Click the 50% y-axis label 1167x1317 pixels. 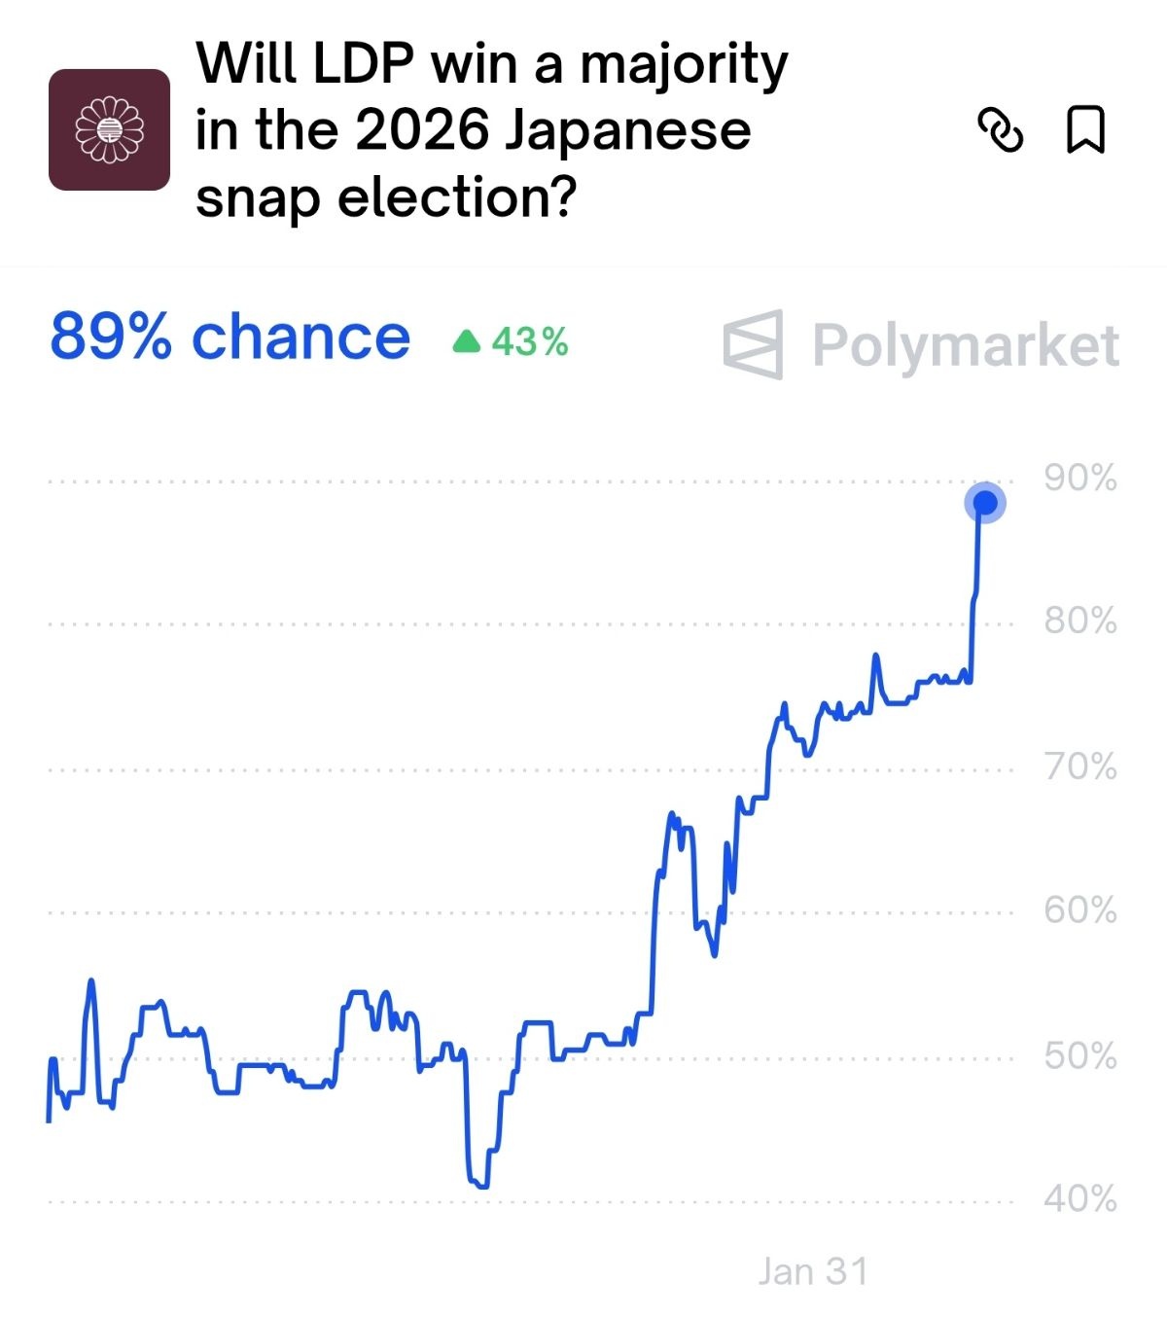click(1080, 1056)
